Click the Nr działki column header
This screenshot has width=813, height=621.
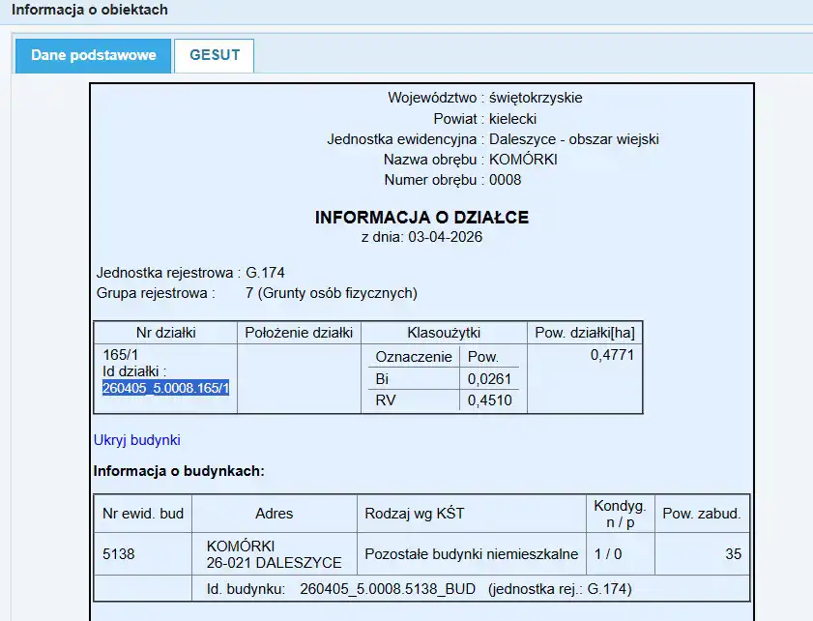point(165,333)
